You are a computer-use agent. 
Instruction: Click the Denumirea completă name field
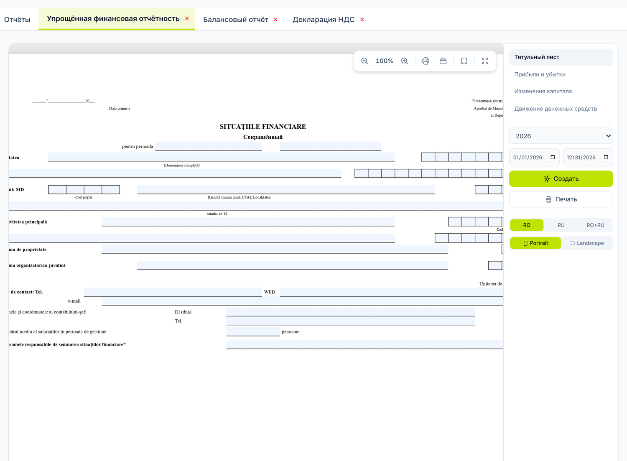pyautogui.click(x=221, y=157)
